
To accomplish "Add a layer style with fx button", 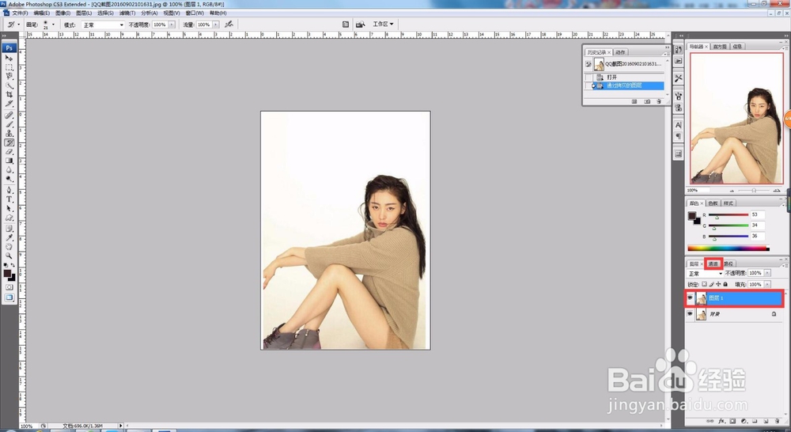I will (x=722, y=421).
